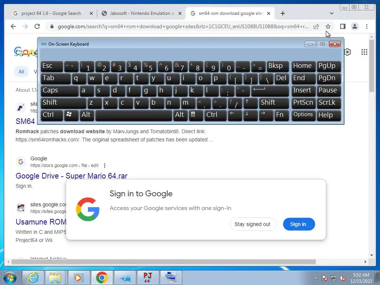This screenshot has width=380, height=285.
Task: Tap the space bar on On-Screen Keyboard
Action: (134, 115)
